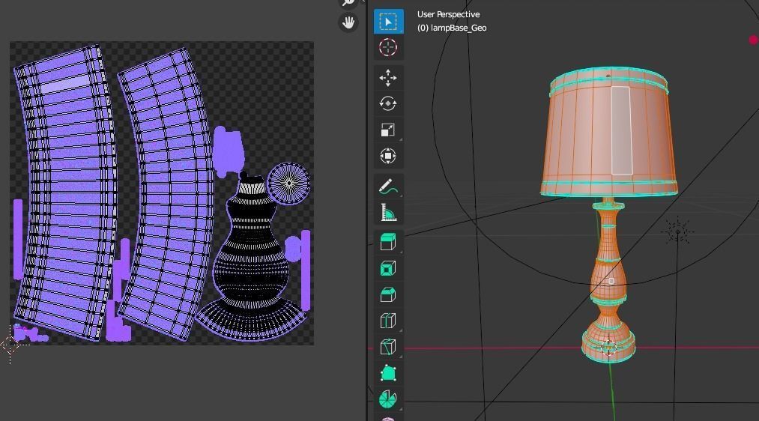The image size is (759, 421).
Task: Choose the Rotate tool
Action: pyautogui.click(x=388, y=103)
